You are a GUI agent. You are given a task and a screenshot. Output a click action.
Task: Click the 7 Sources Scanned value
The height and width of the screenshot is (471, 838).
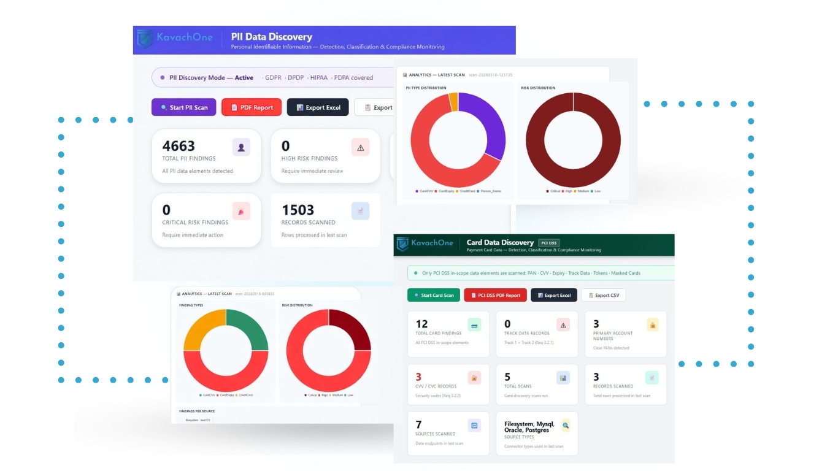tap(418, 424)
